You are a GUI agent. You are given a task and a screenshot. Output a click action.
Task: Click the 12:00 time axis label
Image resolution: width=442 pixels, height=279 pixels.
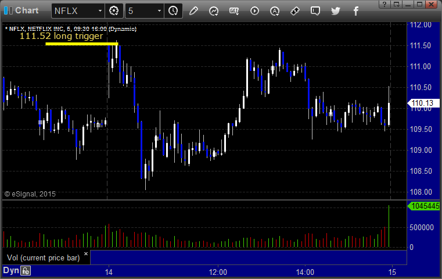click(218, 272)
